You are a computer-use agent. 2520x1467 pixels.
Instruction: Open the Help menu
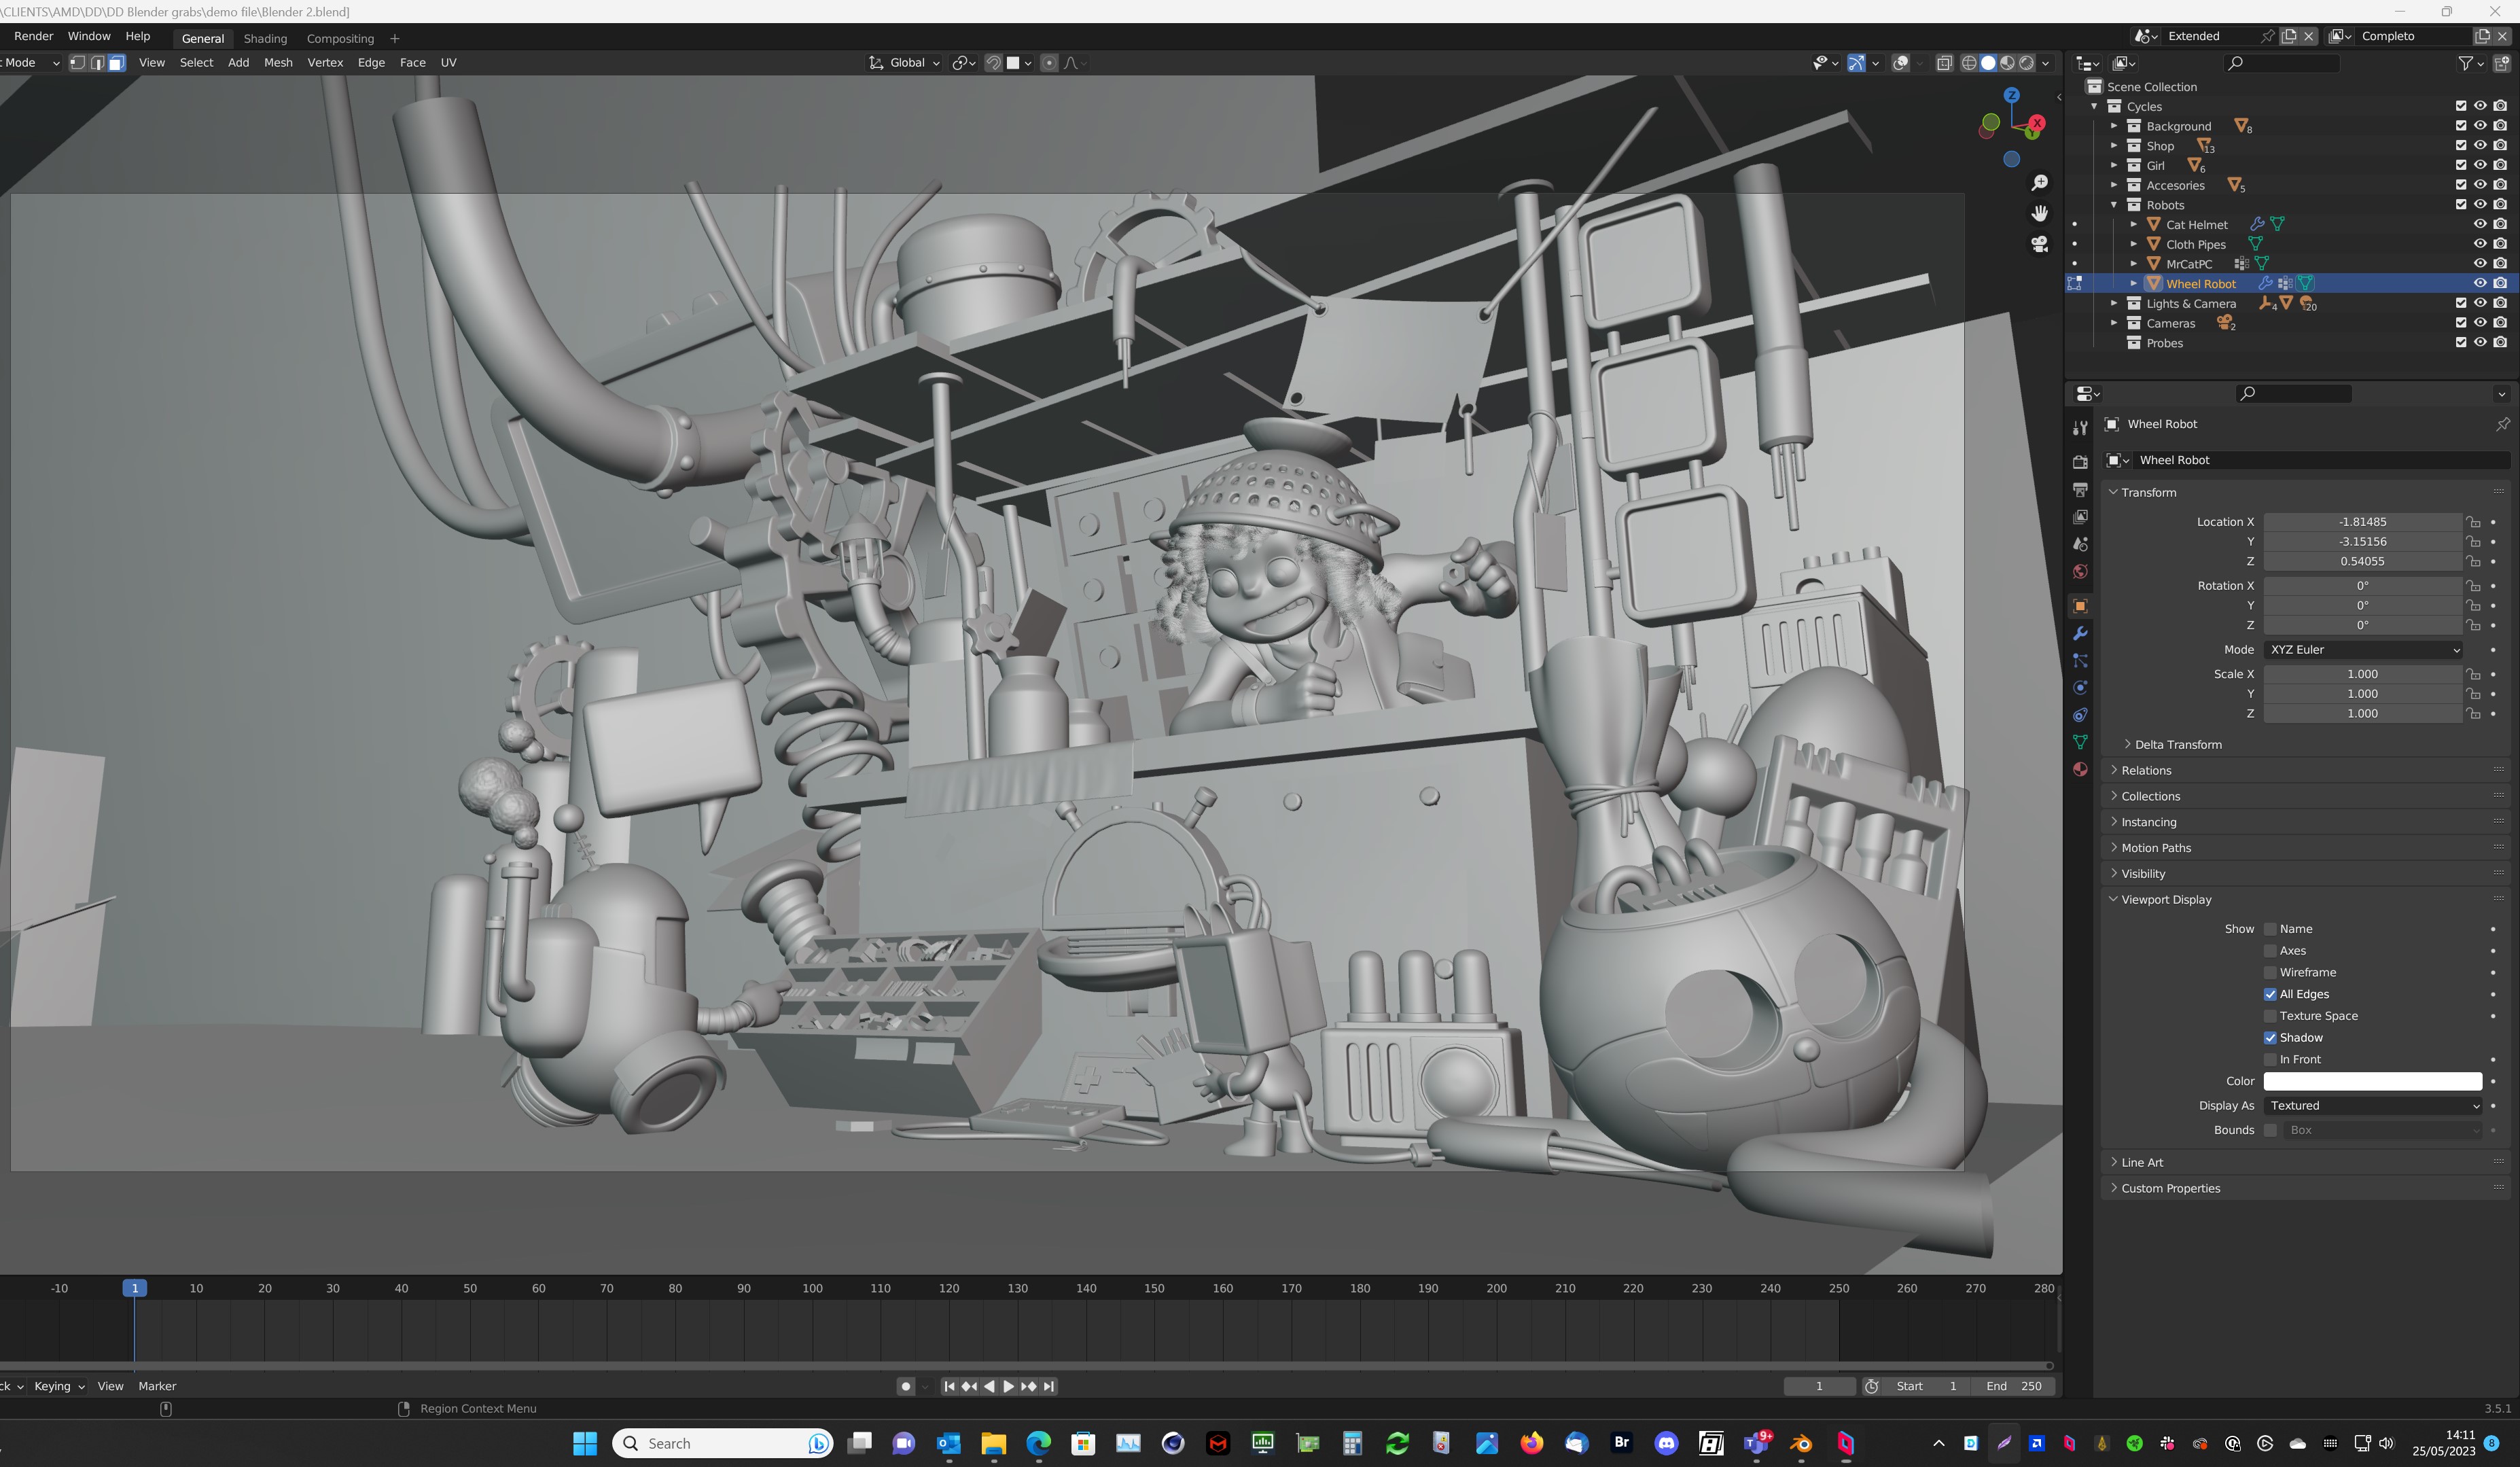pos(138,36)
